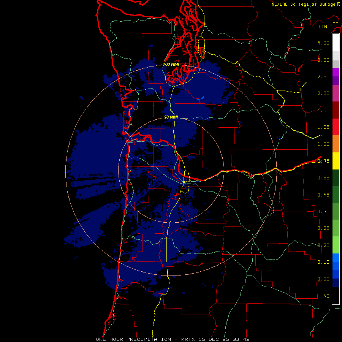Click the '0.20' legend value
Image resolution: width=342 pixels, height=342 pixels.
pyautogui.click(x=323, y=245)
